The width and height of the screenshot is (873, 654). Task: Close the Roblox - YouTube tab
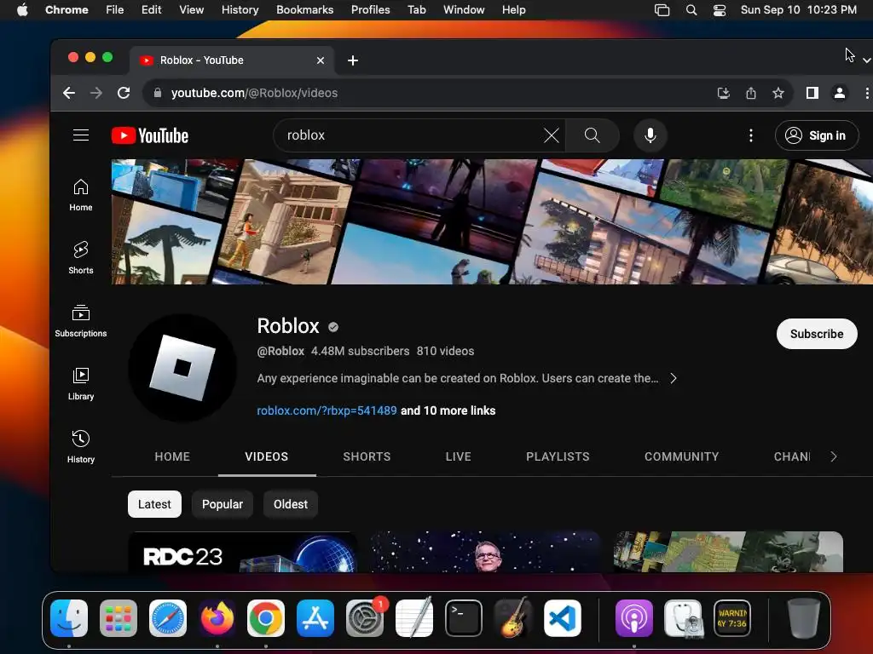click(321, 60)
